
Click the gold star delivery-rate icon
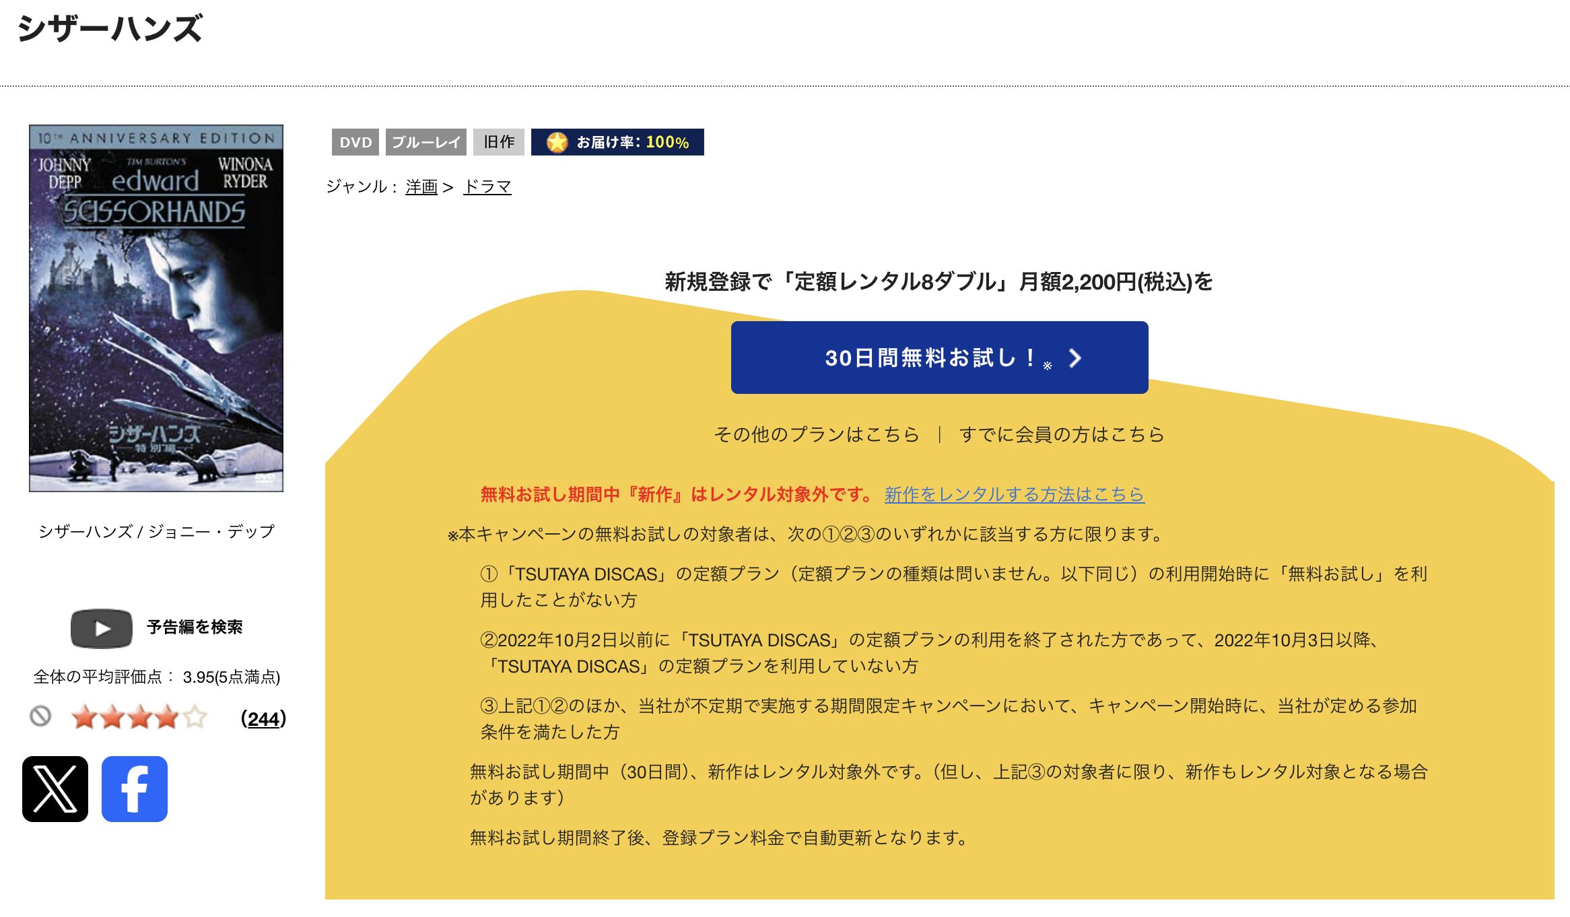pyautogui.click(x=557, y=142)
